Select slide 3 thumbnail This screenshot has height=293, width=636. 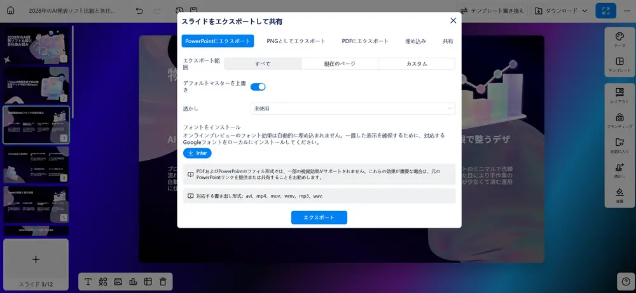pyautogui.click(x=36, y=125)
